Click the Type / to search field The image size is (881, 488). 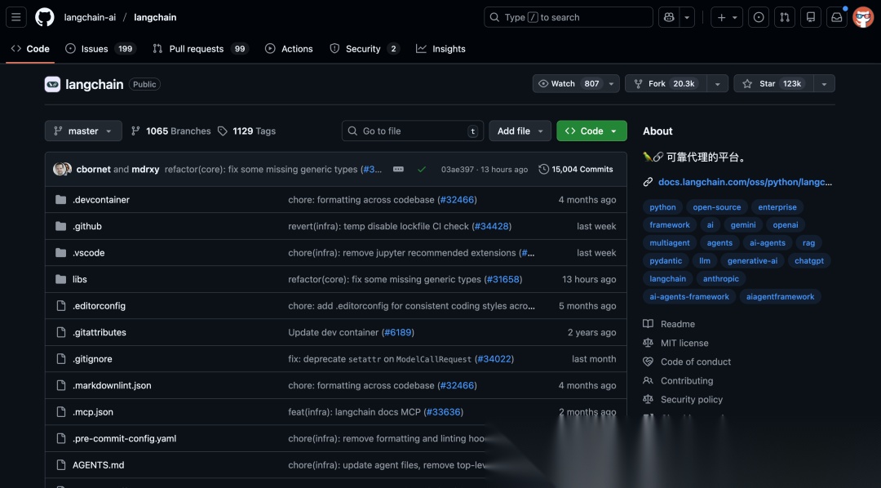569,17
